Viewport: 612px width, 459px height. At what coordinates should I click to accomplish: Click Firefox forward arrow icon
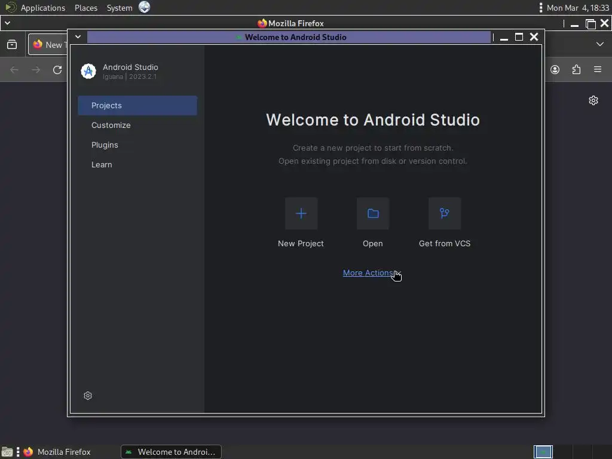coord(36,70)
